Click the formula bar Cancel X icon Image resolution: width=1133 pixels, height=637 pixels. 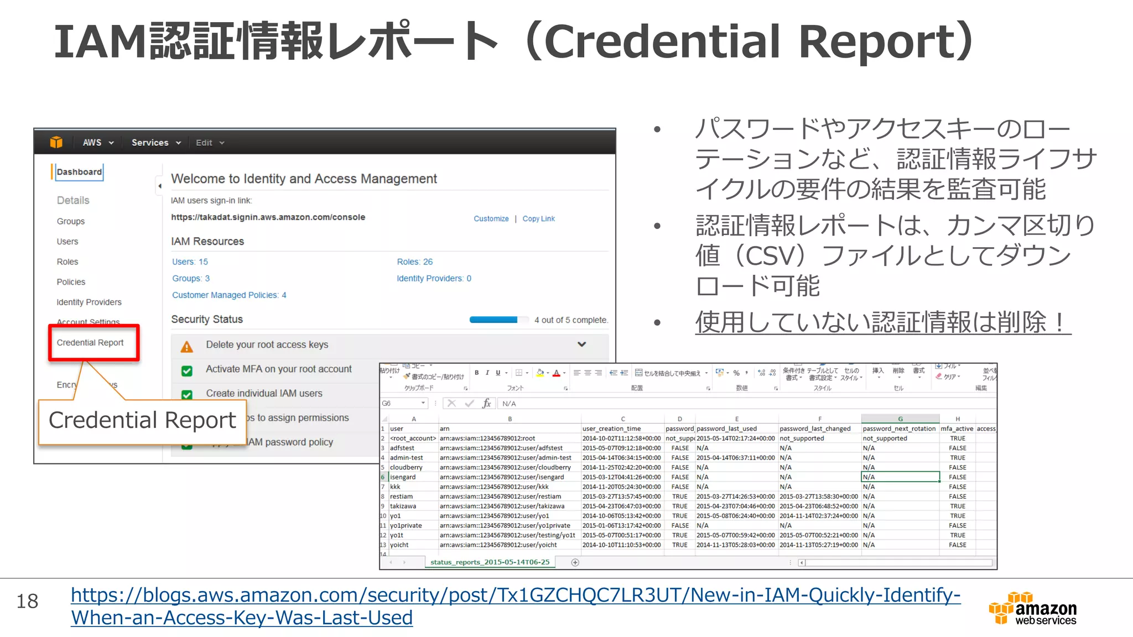(451, 403)
